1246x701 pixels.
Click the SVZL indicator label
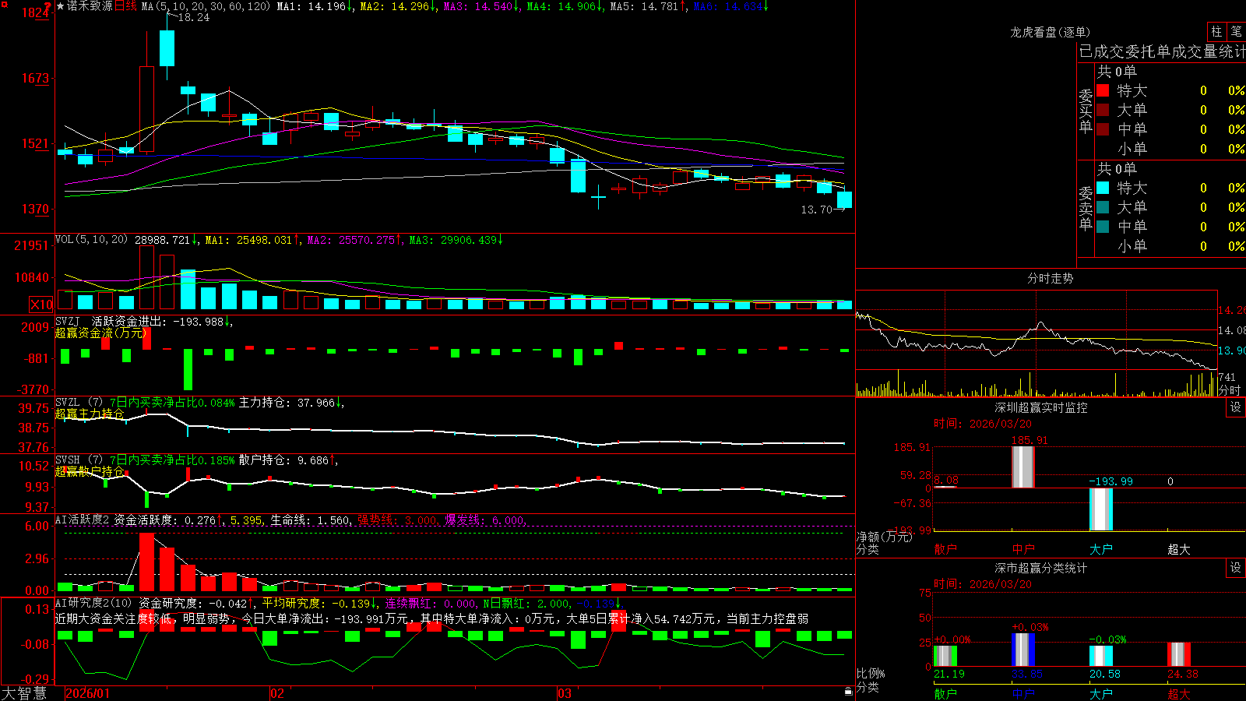[x=68, y=403]
